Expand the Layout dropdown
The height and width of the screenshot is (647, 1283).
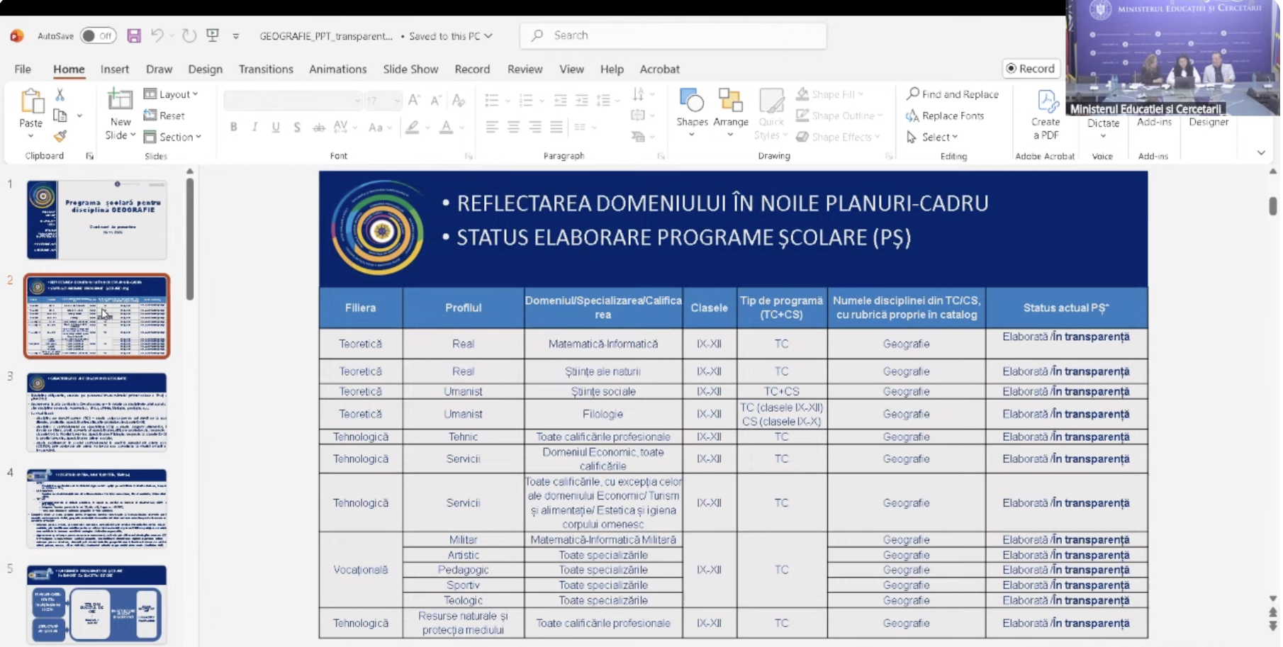172,94
